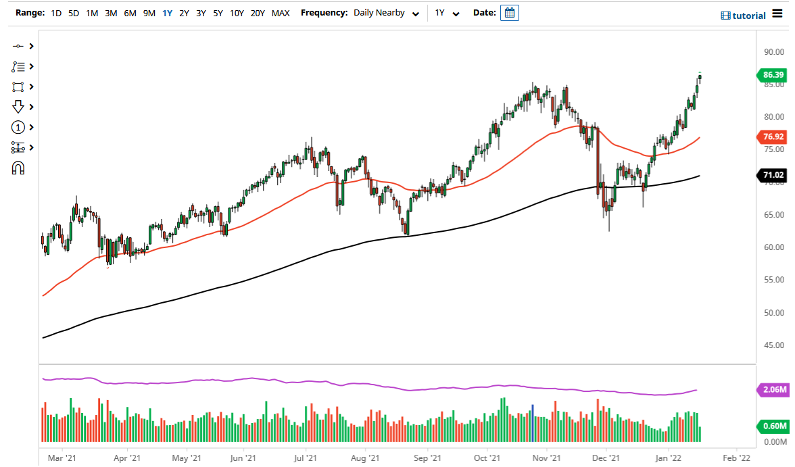Open the measurement tool
The width and height of the screenshot is (795, 467).
click(19, 147)
